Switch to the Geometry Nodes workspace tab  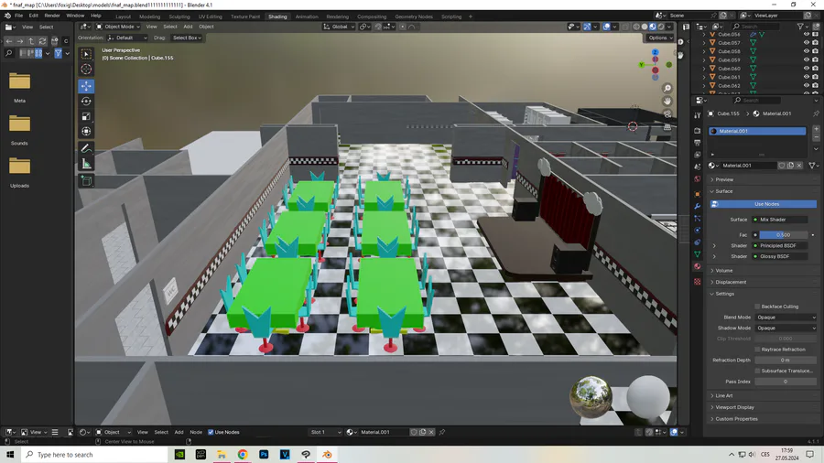click(x=414, y=16)
